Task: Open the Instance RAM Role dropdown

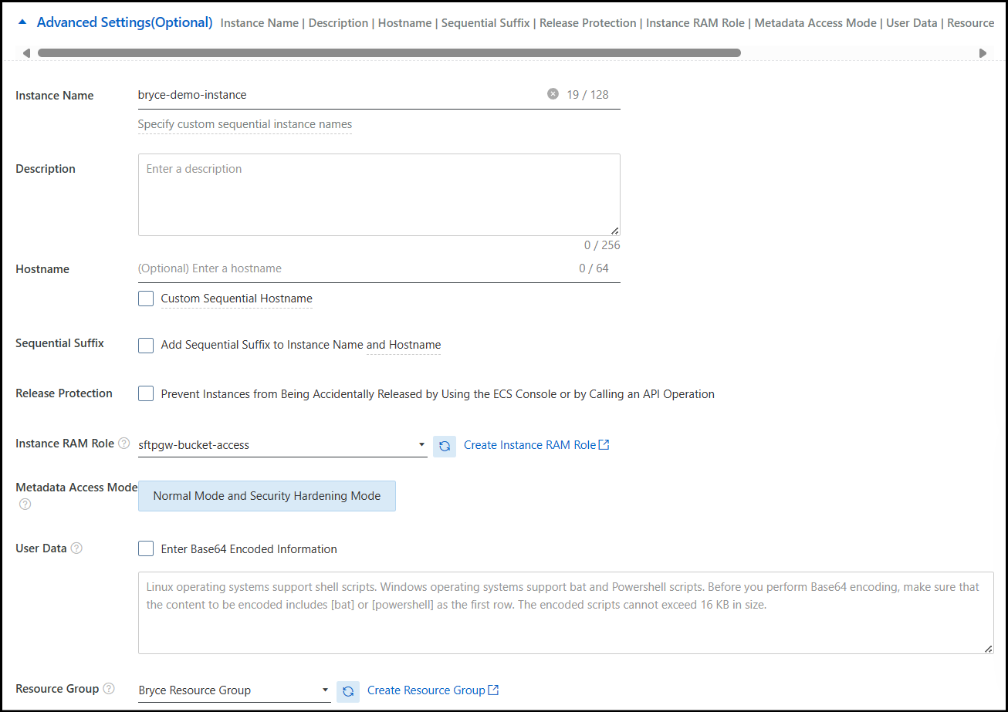Action: 282,445
